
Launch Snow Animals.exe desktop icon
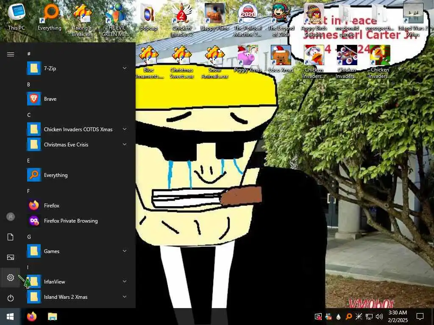[215, 62]
